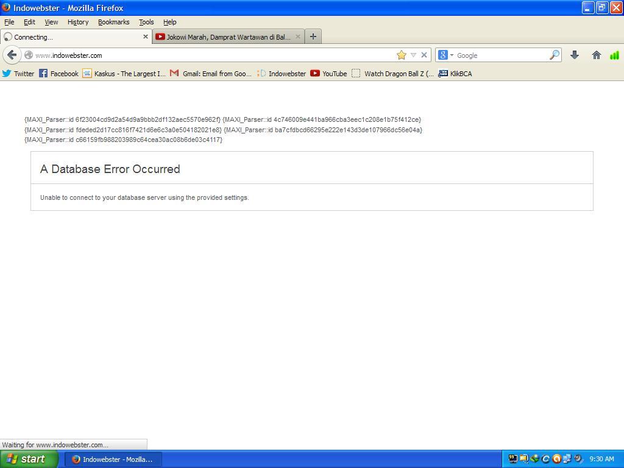Click 'A Database Error Occurred' heading

click(x=110, y=169)
